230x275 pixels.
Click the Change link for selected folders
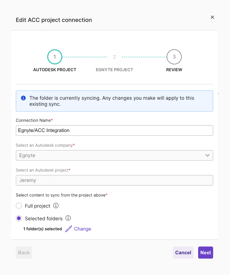click(x=82, y=229)
